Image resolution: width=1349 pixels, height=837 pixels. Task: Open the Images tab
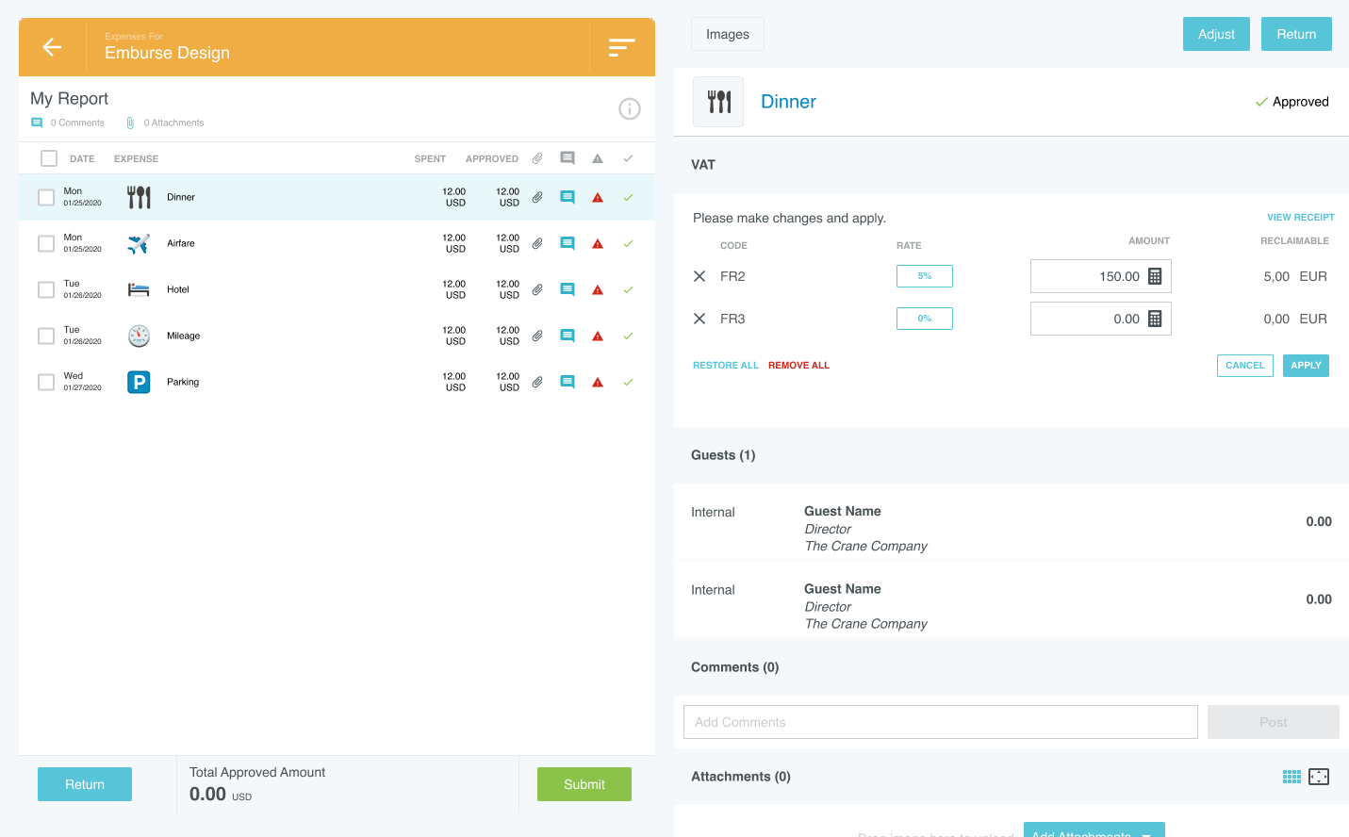pos(727,34)
